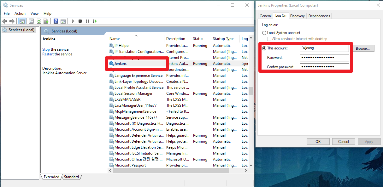Switch to the Extended view tab
This screenshot has height=187, width=383.
(51, 177)
